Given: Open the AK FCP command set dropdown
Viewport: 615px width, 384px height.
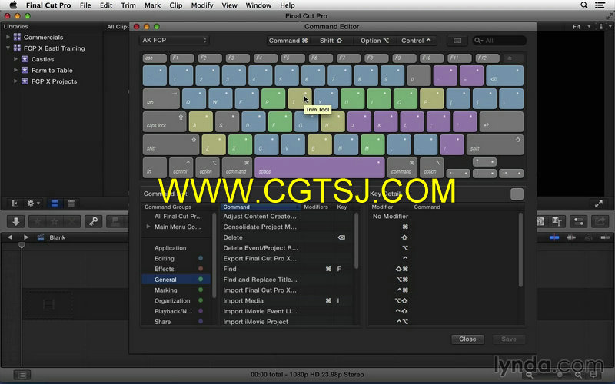Looking at the screenshot, I should [175, 41].
